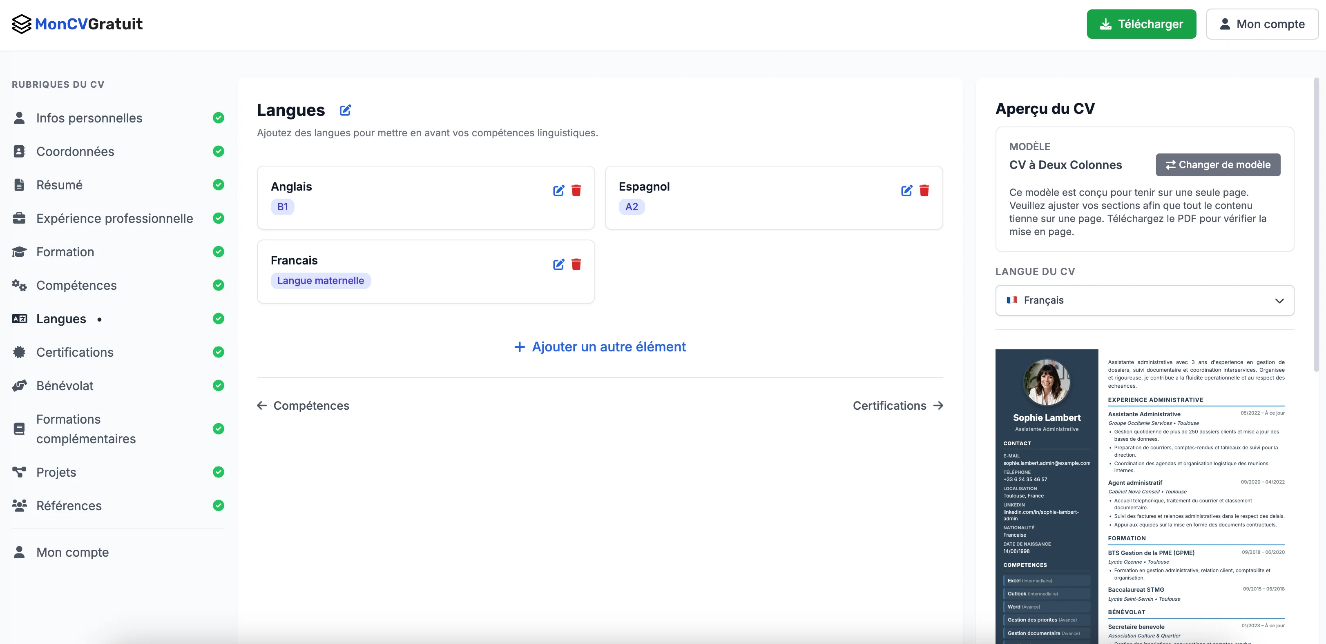Click the Télécharger button

[x=1142, y=24]
